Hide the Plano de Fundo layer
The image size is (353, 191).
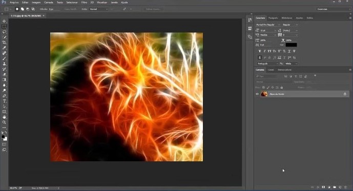[x=257, y=94]
